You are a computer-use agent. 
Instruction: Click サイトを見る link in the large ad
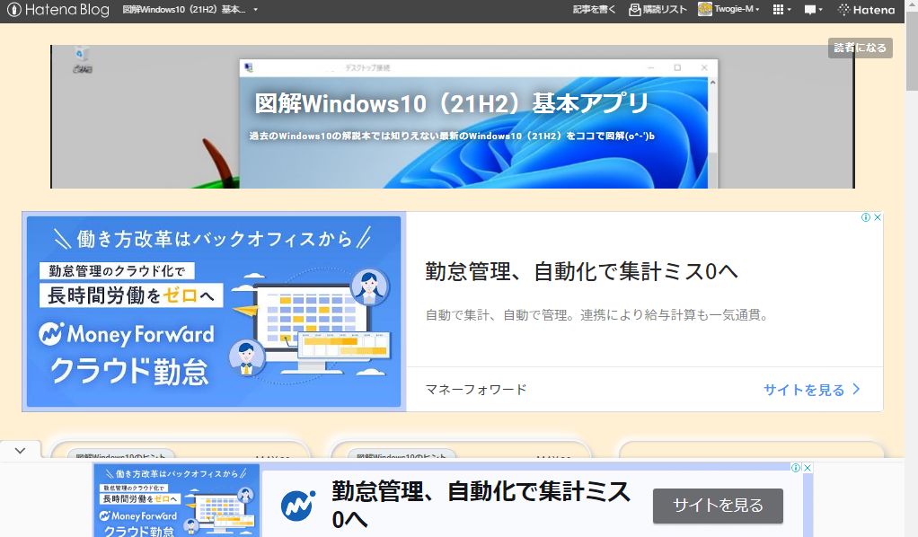click(x=804, y=390)
